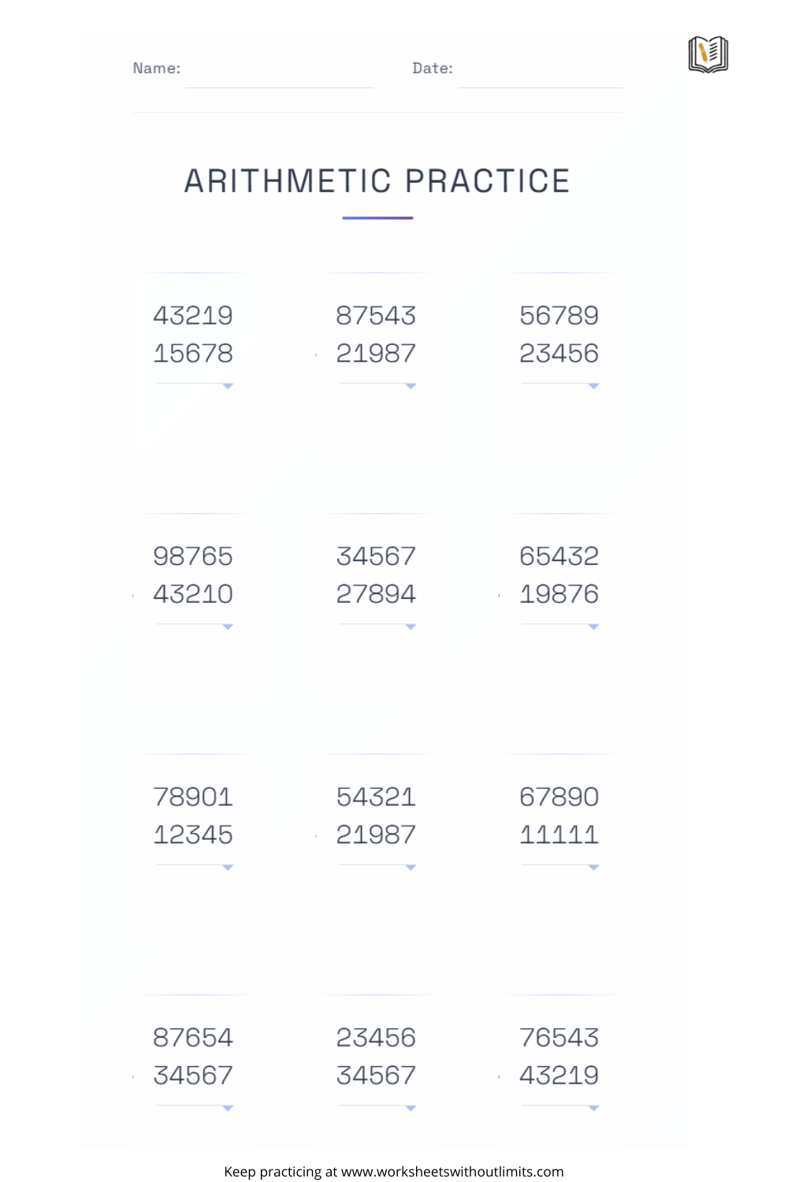The width and height of the screenshot is (788, 1182).
Task: Click the arrow under 34567 and 27894
Action: tap(411, 627)
